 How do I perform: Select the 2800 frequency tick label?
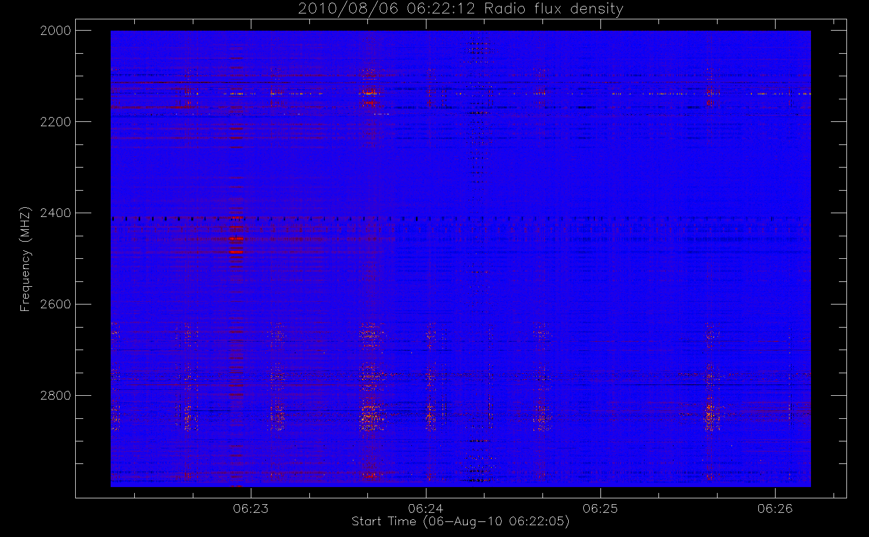coord(56,396)
